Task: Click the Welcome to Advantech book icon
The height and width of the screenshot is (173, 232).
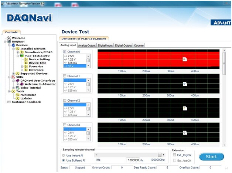Action: click(22, 84)
